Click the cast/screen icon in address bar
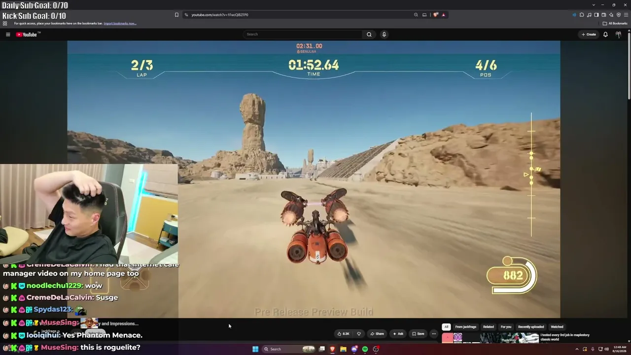The width and height of the screenshot is (631, 355). 424,15
